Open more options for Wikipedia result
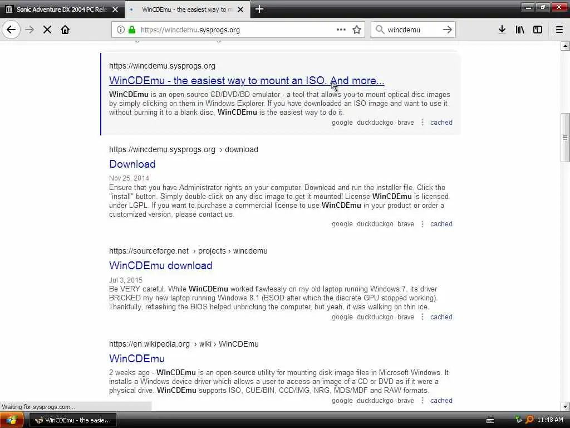Image resolution: width=570 pixels, height=428 pixels. pos(422,401)
